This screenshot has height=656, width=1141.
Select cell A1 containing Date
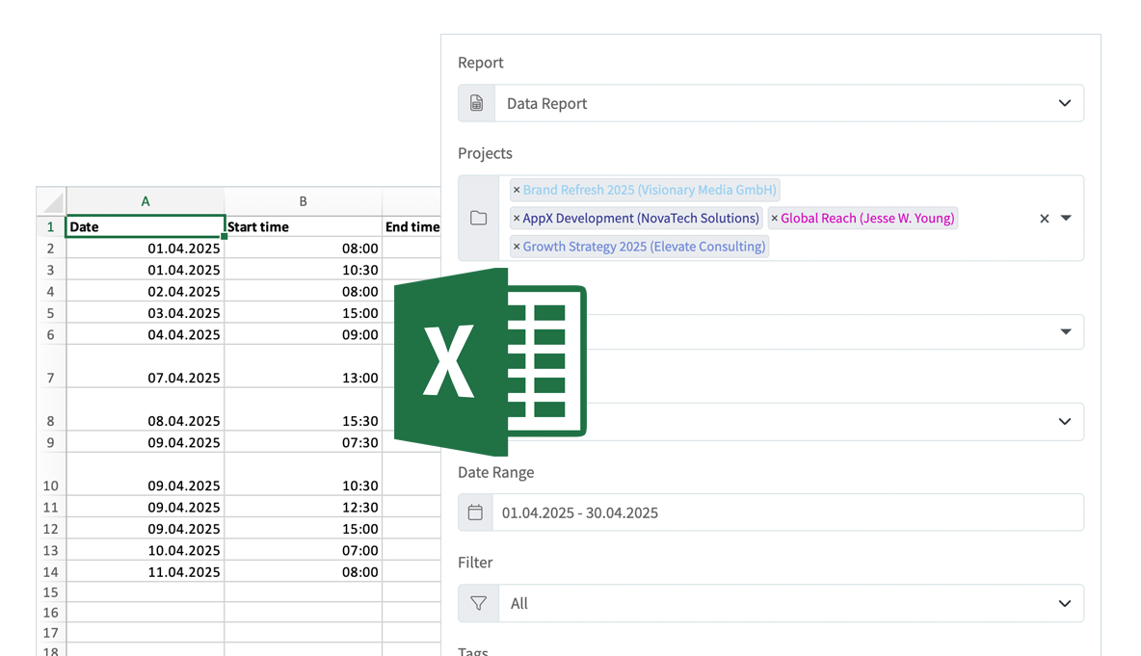click(145, 225)
